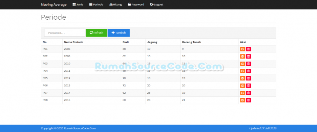Screen dimensions: 317x132
Task: Go to the Hitung page
Action: (115, 5)
